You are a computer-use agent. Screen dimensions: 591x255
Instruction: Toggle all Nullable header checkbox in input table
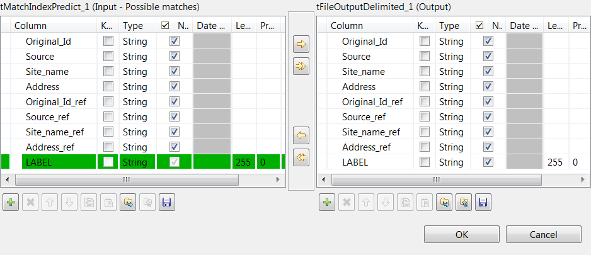click(164, 26)
